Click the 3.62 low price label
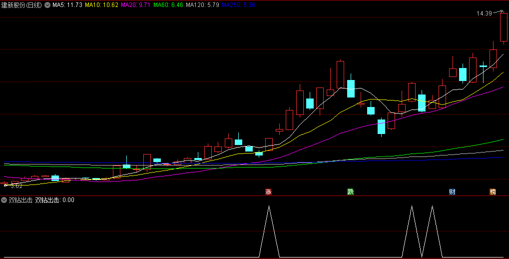The image size is (509, 259). point(16,186)
